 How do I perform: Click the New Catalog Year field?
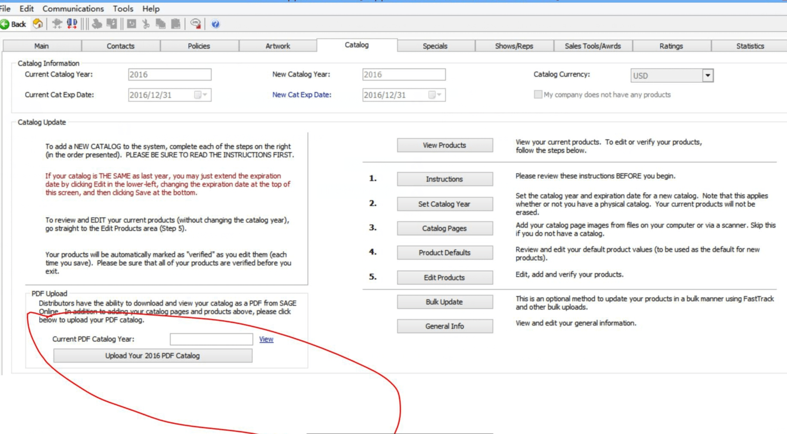404,74
